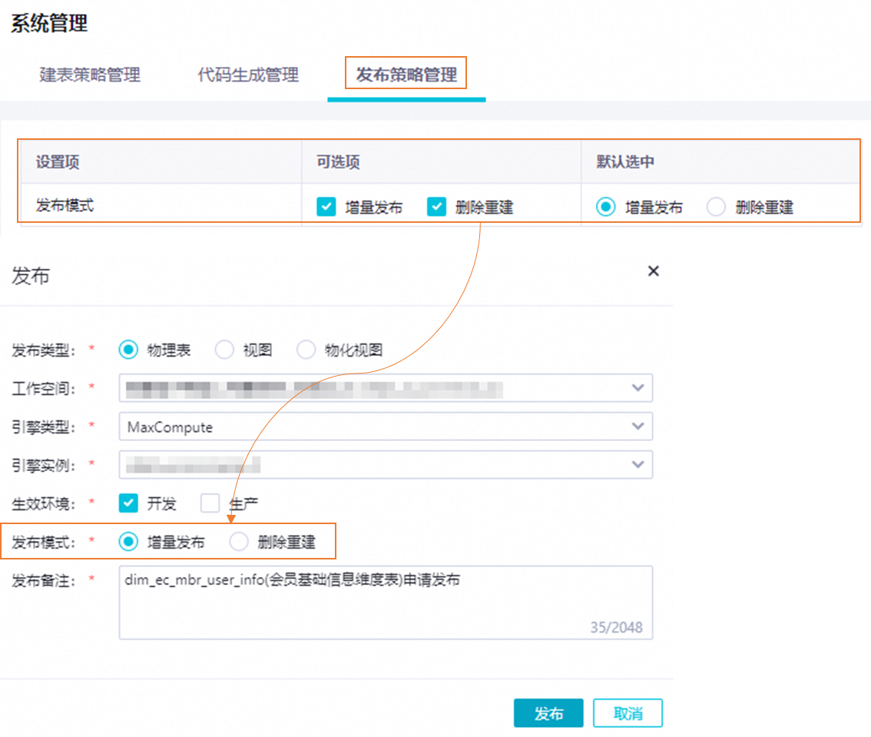This screenshot has height=737, width=871.
Task: Choose 物化视图 as the 发布类型
Action: pyautogui.click(x=306, y=350)
